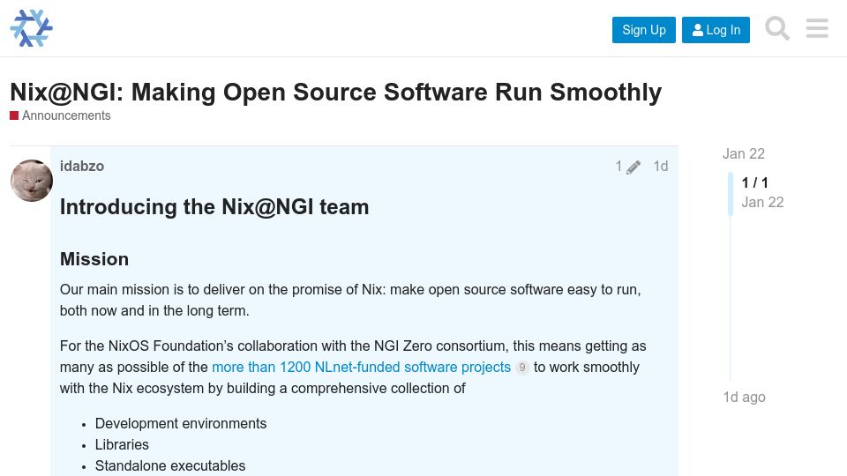
Task: Open idabzo's cat avatar profile
Action: (x=32, y=180)
